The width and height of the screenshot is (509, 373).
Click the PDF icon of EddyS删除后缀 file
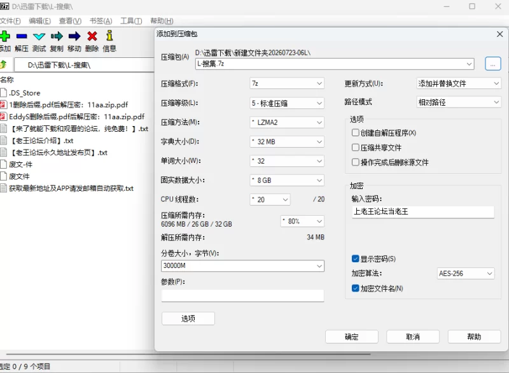coord(3,116)
